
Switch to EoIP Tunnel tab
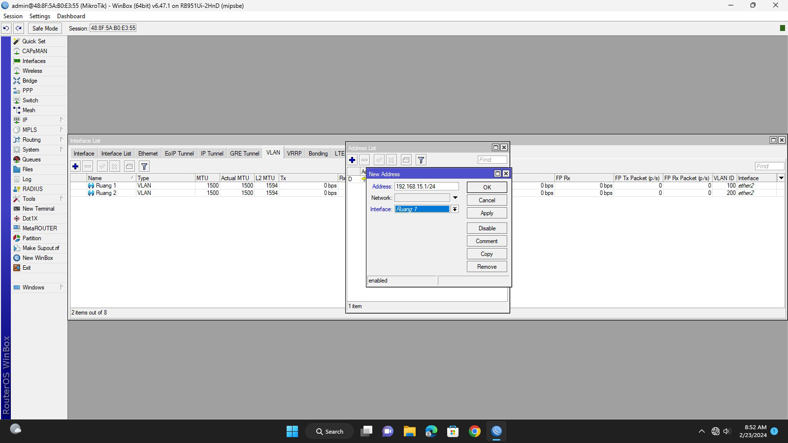pyautogui.click(x=179, y=154)
